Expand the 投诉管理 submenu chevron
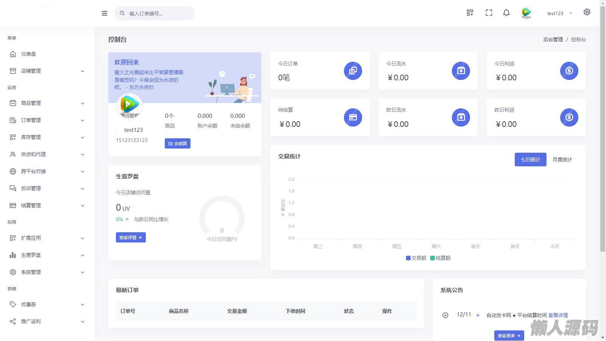The width and height of the screenshot is (606, 341). pos(83,189)
